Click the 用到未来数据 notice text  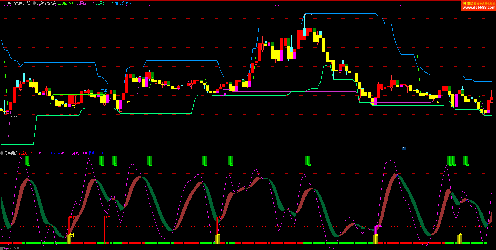pyautogui.click(x=10, y=248)
